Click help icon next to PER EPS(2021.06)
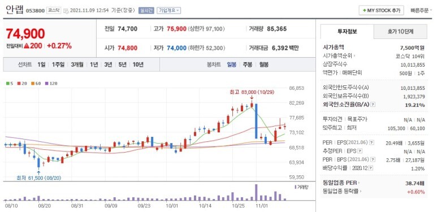The width and height of the screenshot is (437, 212). point(371,143)
